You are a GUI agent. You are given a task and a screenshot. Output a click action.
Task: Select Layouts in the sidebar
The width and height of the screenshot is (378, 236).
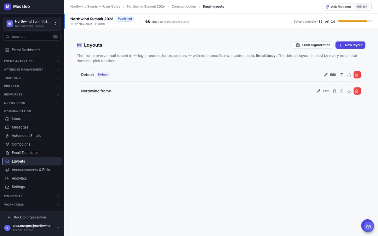pos(31,161)
